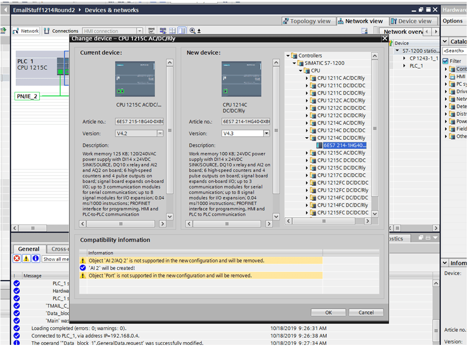Viewport: 469px width, 347px height.
Task: Select the General tab in the info panel
Action: pos(29,249)
